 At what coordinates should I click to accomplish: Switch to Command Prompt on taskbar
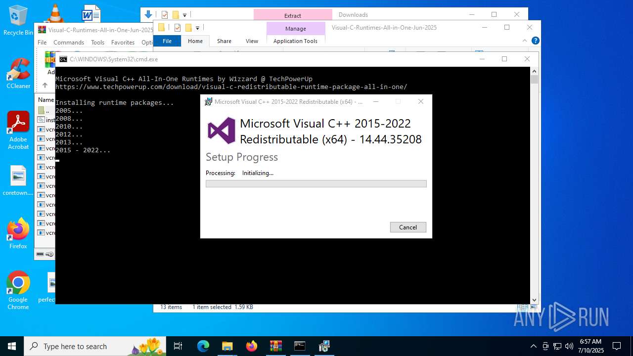click(x=300, y=346)
